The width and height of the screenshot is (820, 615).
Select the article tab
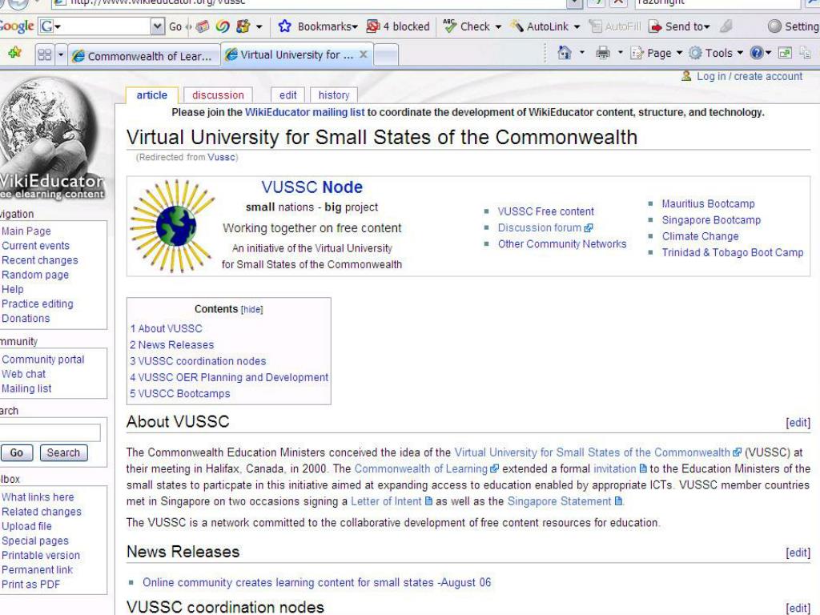pos(151,95)
